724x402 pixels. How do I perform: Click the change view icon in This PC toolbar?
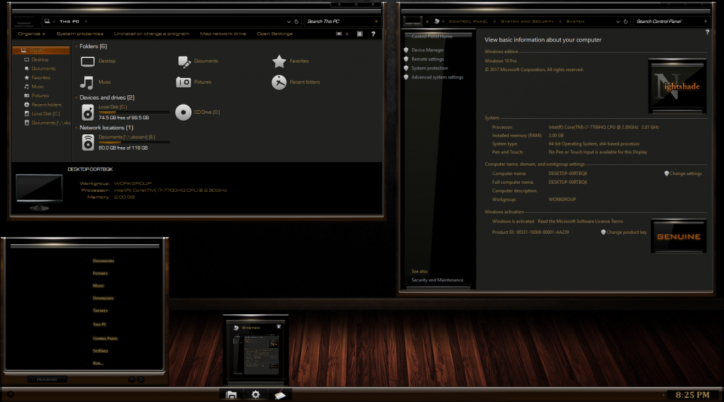click(339, 34)
